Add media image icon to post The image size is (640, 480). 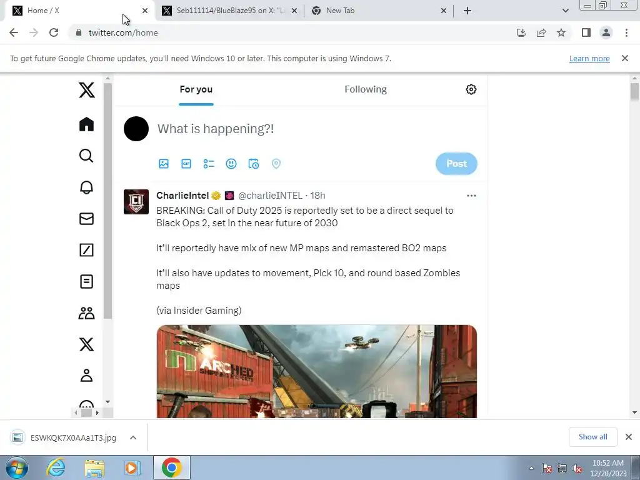[164, 164]
